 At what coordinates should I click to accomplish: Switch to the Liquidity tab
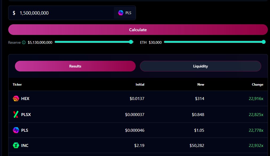pos(200,66)
